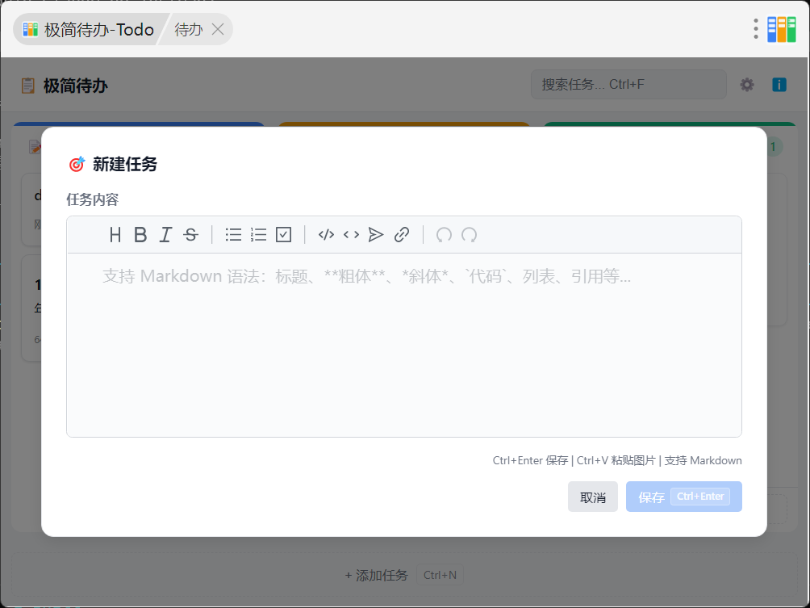
Task: Open the three-dot menu in title bar
Action: pyautogui.click(x=756, y=29)
